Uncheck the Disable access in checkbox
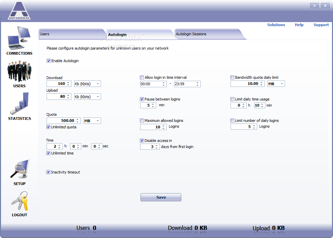Image resolution: width=333 pixels, height=238 pixels. pos(142,141)
